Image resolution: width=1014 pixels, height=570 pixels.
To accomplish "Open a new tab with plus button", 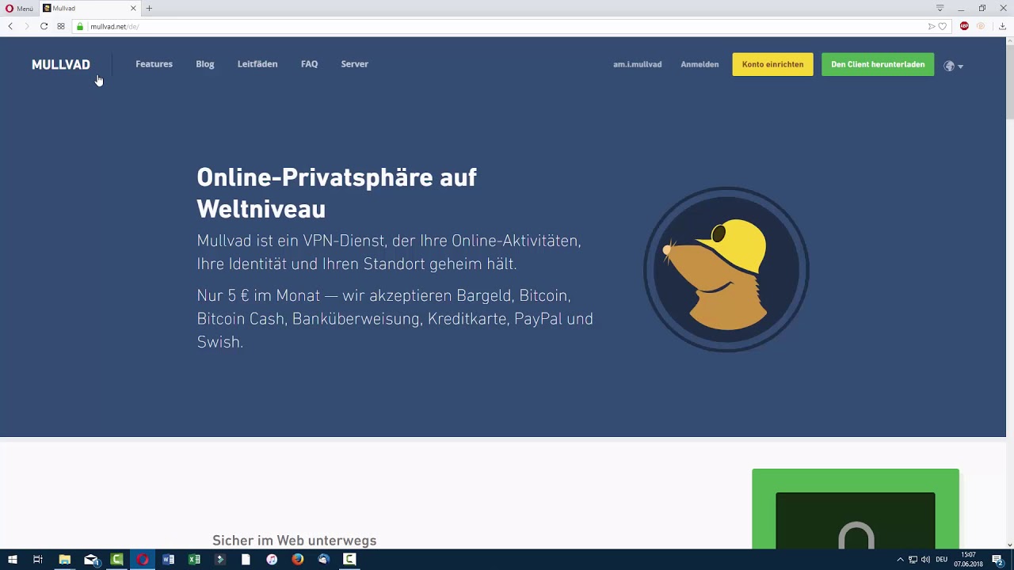I will point(149,8).
